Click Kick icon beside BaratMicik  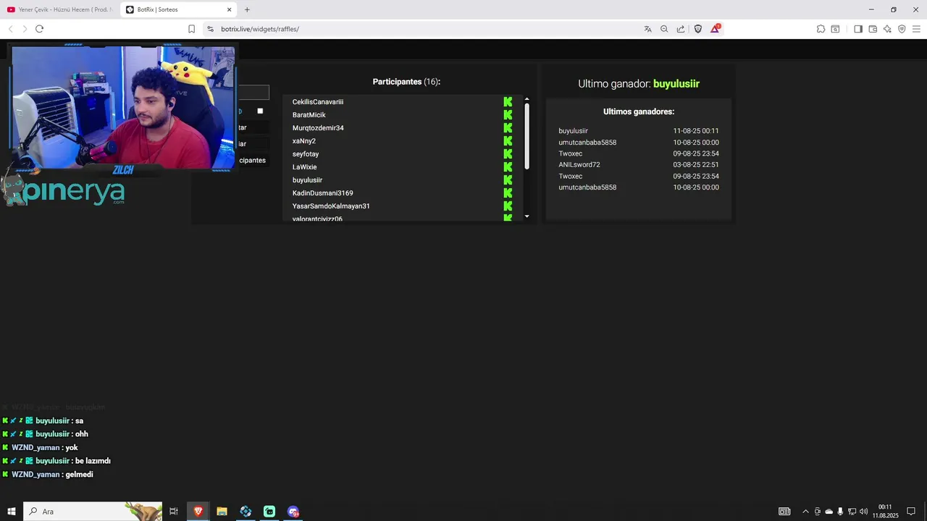(x=508, y=115)
